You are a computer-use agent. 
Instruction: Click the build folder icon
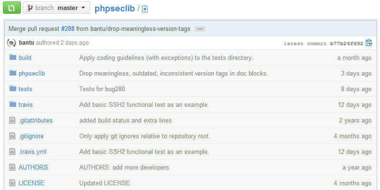(x=12, y=57)
